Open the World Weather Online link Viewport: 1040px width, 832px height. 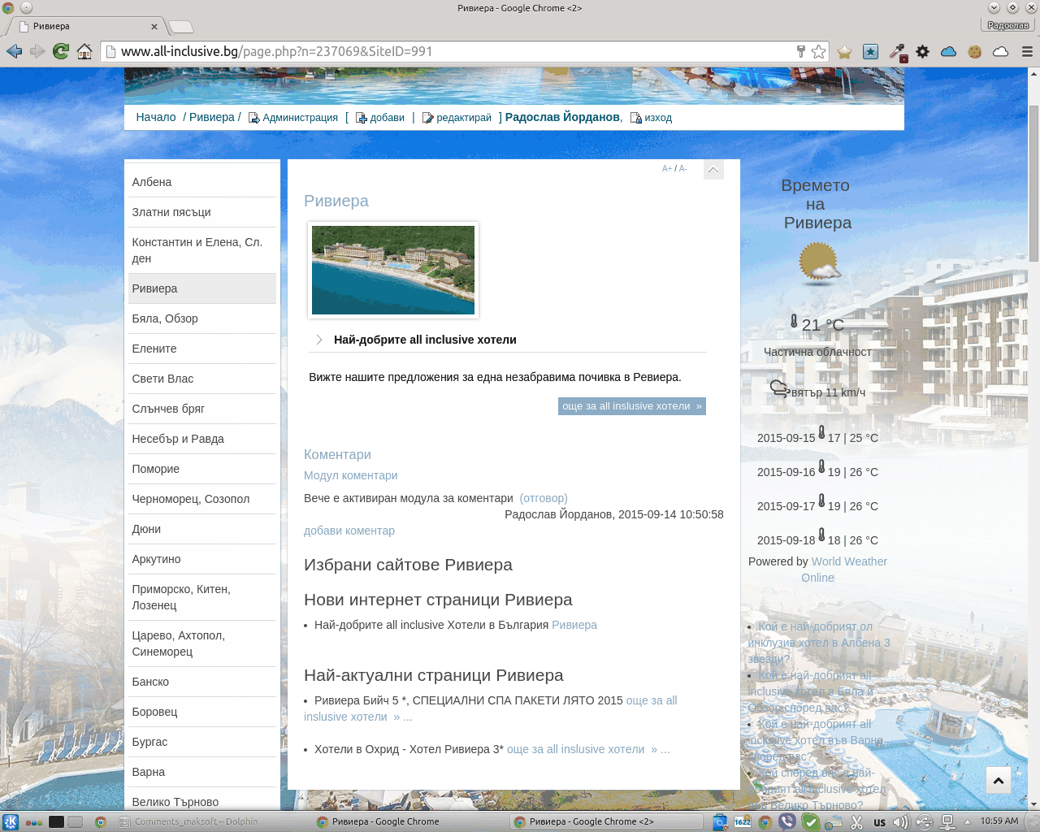(x=843, y=570)
